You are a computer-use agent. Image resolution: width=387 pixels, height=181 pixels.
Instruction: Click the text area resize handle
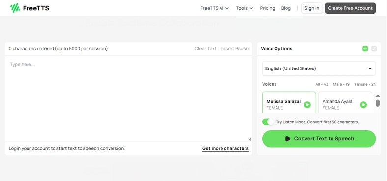coord(250,139)
